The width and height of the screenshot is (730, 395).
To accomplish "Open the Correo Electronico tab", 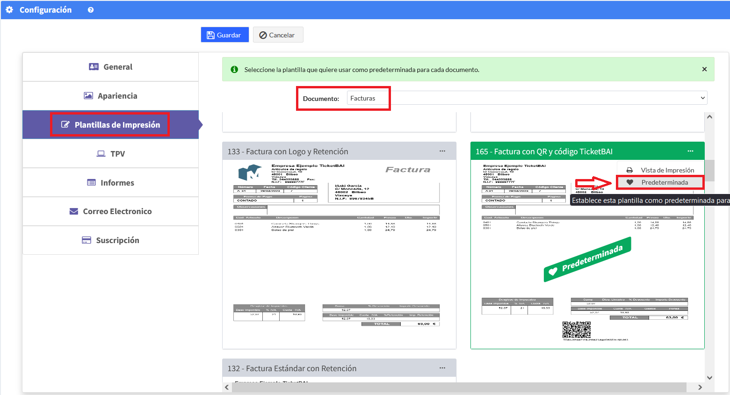I will (110, 211).
